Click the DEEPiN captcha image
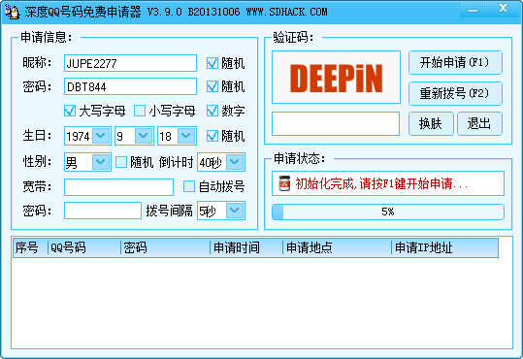 click(x=336, y=77)
